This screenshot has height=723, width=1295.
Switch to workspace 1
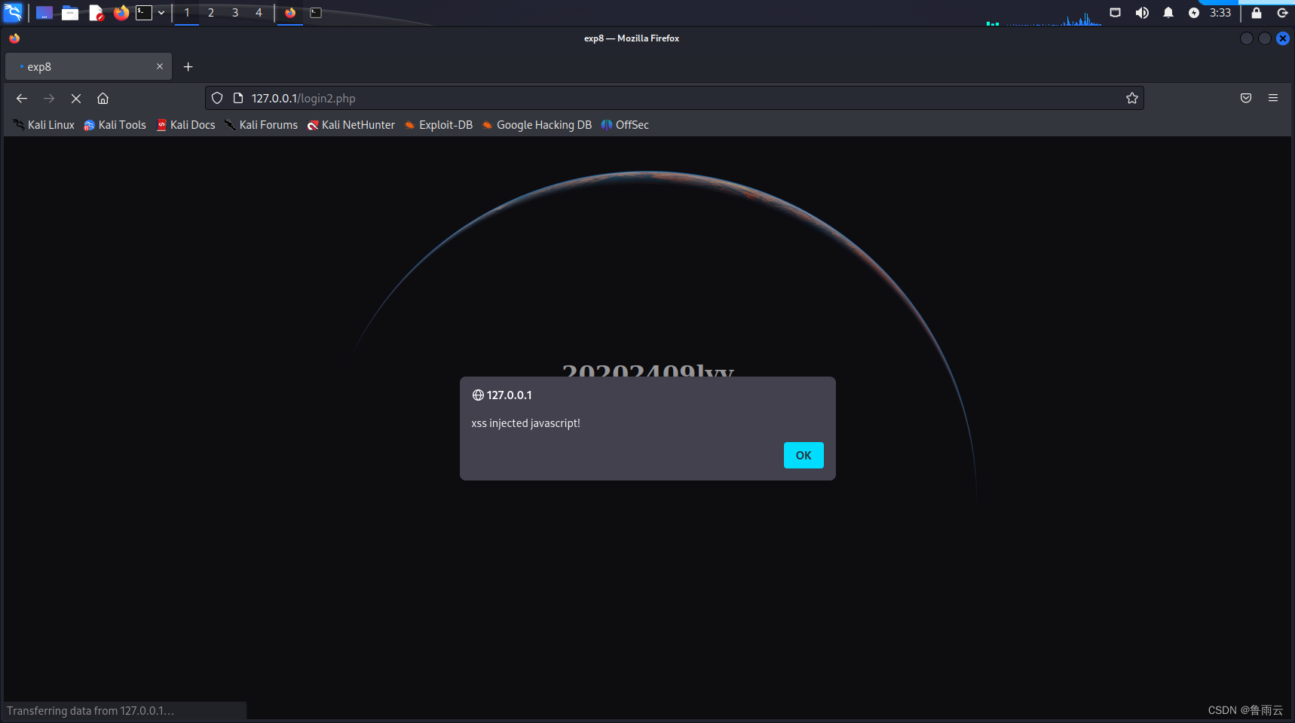tap(187, 13)
